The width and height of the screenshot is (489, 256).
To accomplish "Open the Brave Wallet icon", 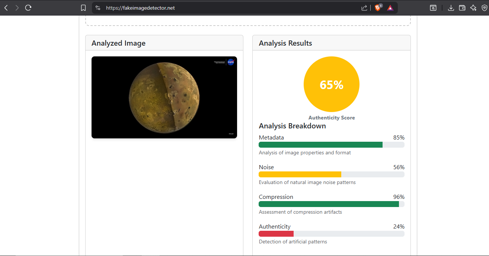I will coord(462,8).
